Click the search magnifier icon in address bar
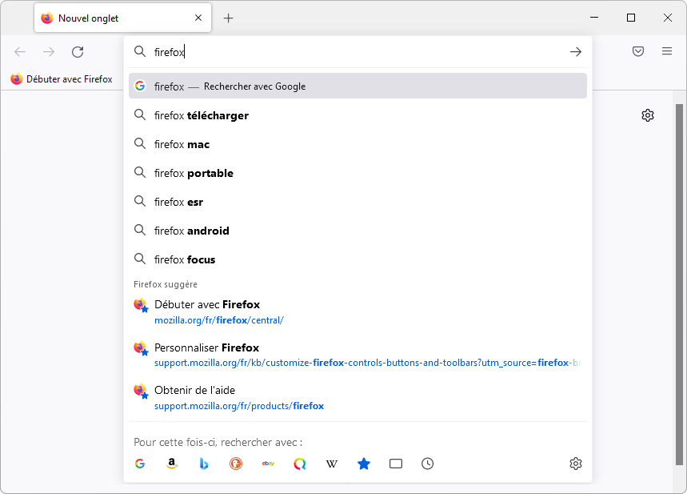The width and height of the screenshot is (687, 494). tap(140, 51)
